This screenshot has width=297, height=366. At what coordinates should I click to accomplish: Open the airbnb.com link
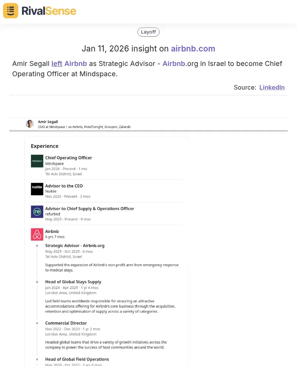tap(193, 49)
